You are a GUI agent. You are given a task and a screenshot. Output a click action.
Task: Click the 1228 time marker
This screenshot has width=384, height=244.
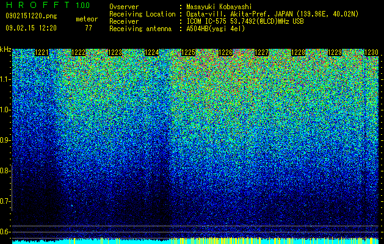(299, 52)
